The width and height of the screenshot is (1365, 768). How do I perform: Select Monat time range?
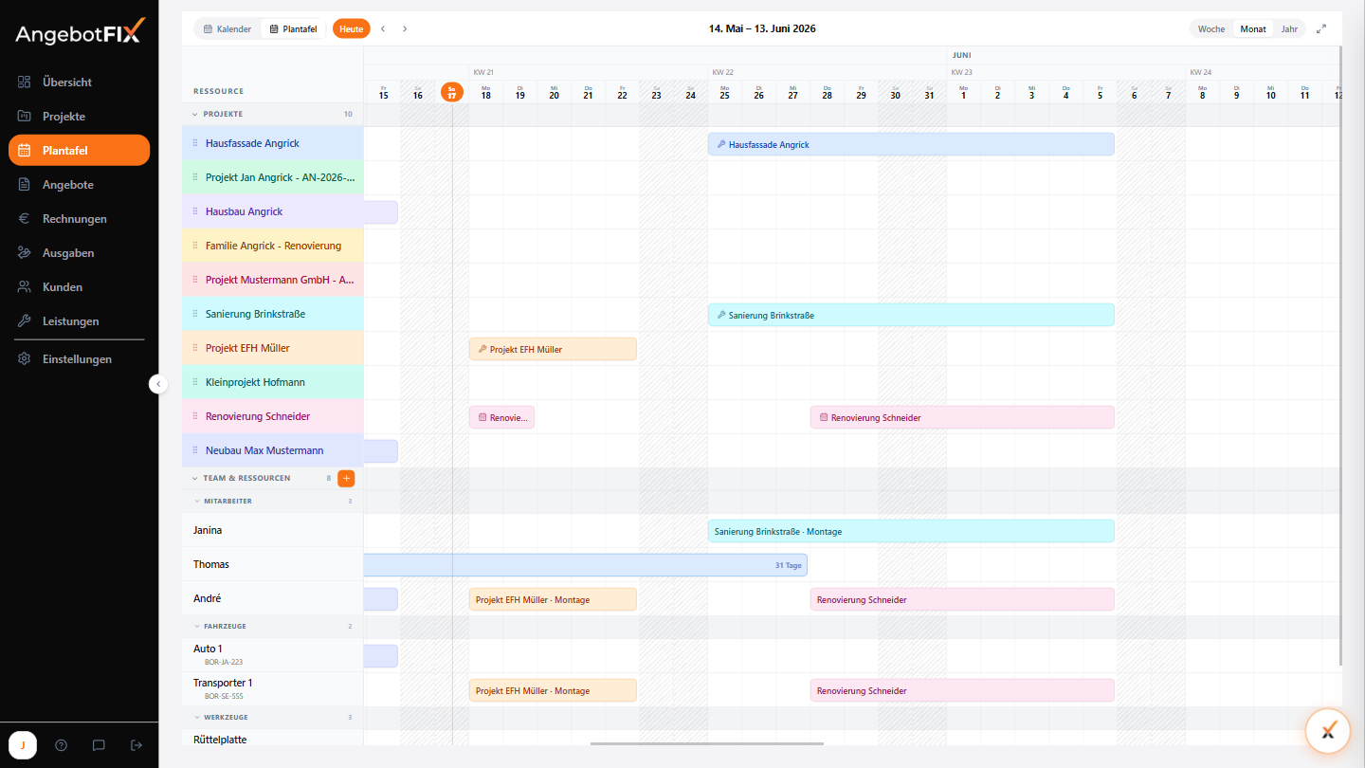[1253, 29]
